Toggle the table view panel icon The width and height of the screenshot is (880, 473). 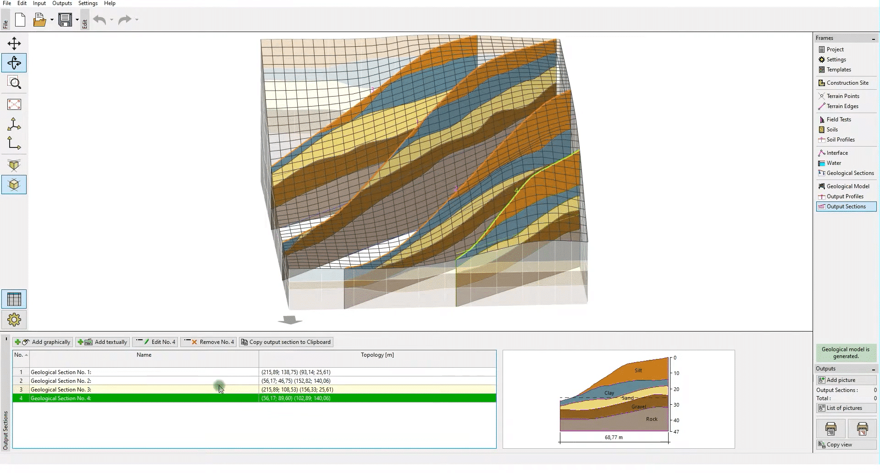pyautogui.click(x=14, y=299)
